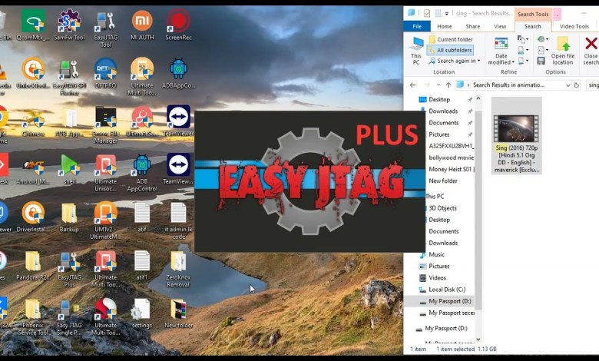Open the ZeroKnox Removal folder icon
Screen dimensions: 599x361
click(x=178, y=266)
